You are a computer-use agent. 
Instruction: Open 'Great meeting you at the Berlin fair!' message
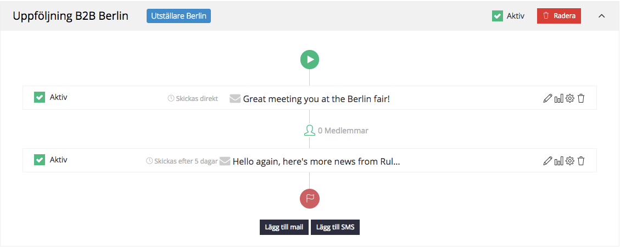click(x=316, y=99)
